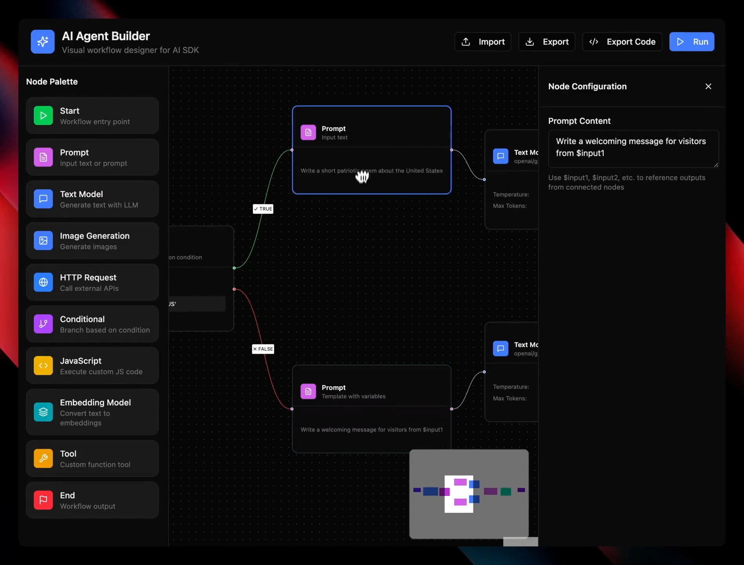Add a JavaScript node from the palette
Viewport: 744px width, 565px height.
pyautogui.click(x=92, y=366)
